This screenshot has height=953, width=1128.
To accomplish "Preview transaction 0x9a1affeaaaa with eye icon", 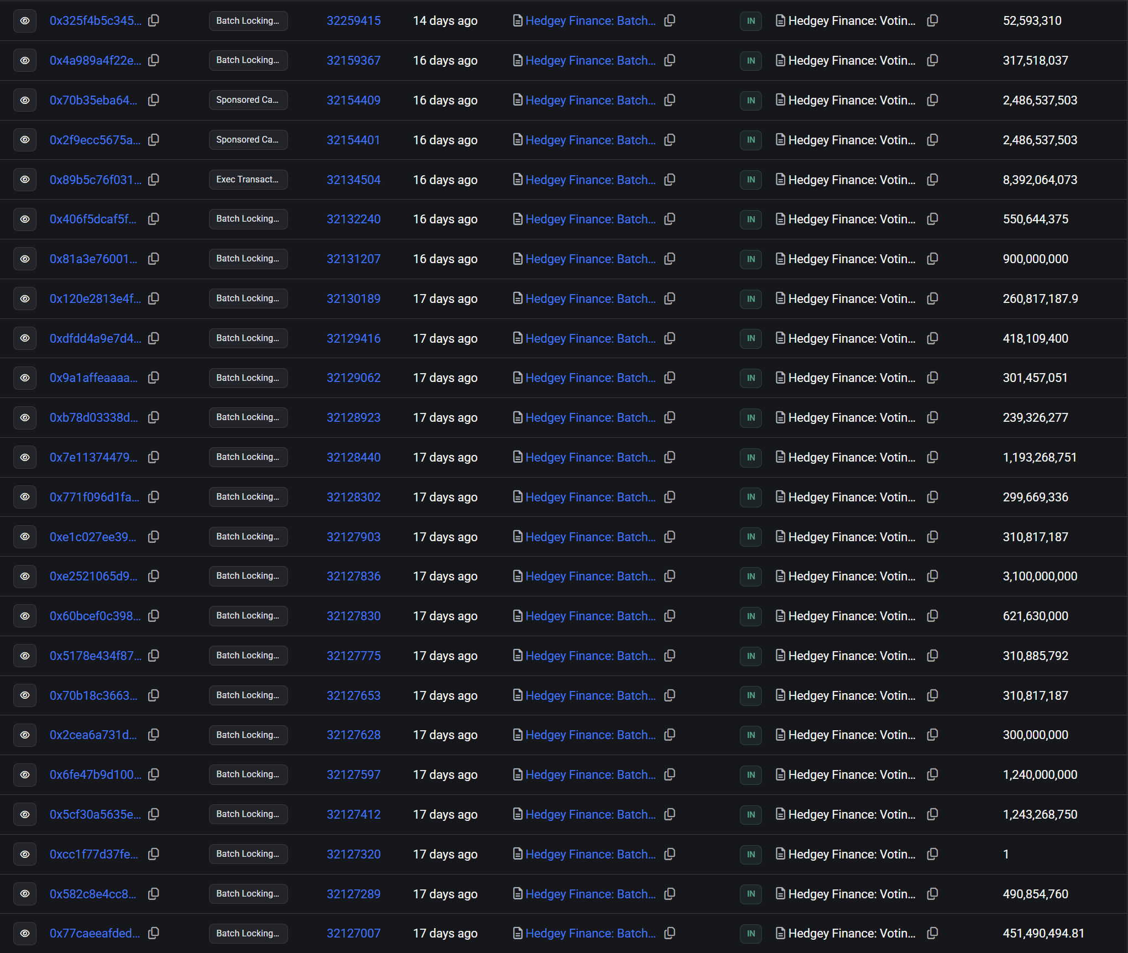I will [x=25, y=378].
